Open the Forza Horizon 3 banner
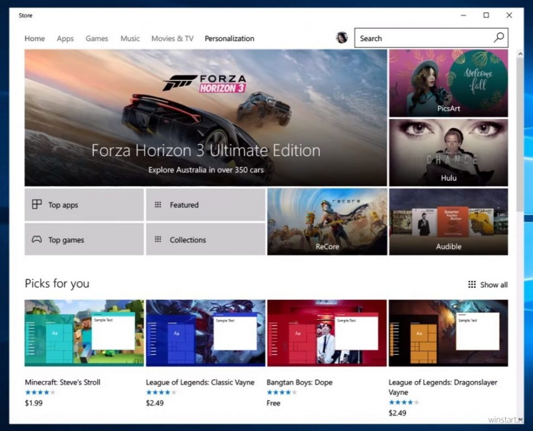Image resolution: width=533 pixels, height=431 pixels. [x=206, y=117]
